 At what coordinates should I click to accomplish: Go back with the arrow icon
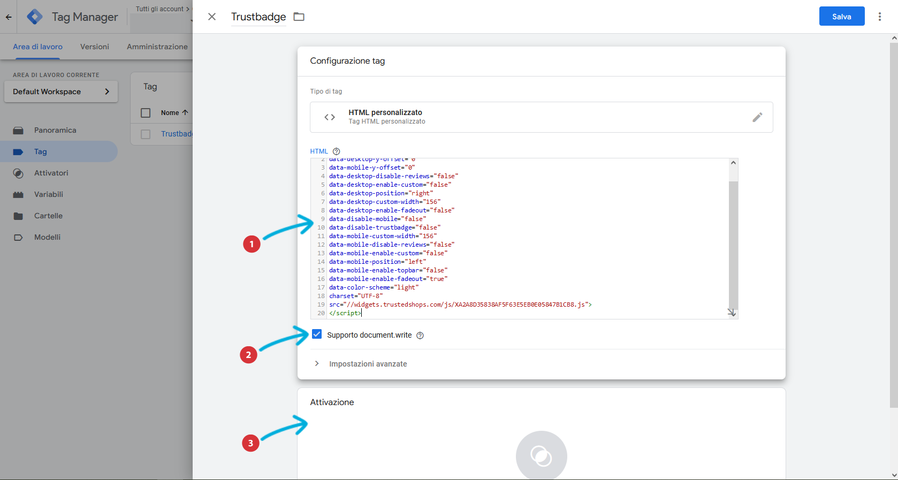click(x=9, y=17)
